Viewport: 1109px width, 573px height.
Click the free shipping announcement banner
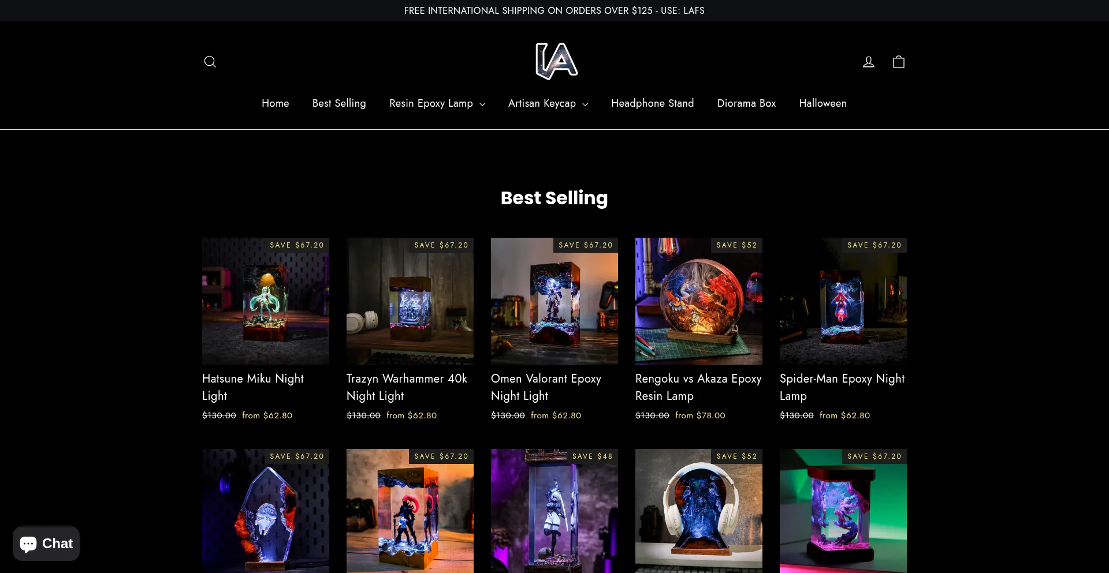point(554,10)
